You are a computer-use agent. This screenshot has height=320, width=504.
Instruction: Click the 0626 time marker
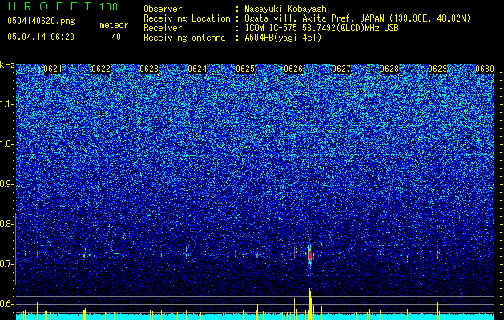(x=293, y=69)
